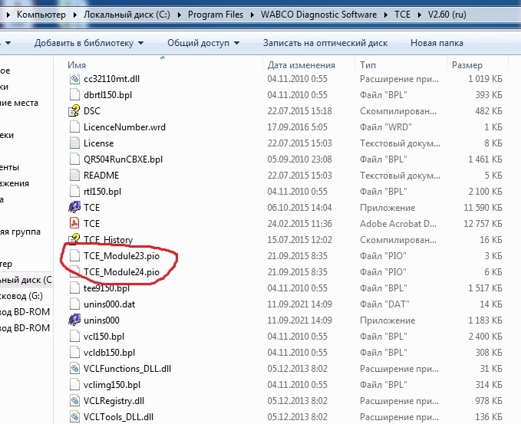
Task: Click date '17.09.2016 5:05' cell
Action: [298, 127]
